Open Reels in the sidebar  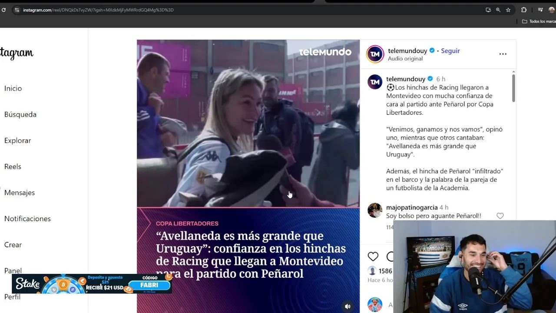click(13, 166)
